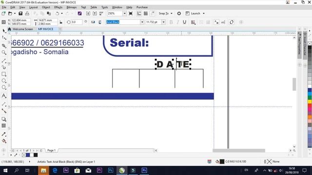
Task: Select the Color Eyedropper tool
Action: (x=4, y=134)
